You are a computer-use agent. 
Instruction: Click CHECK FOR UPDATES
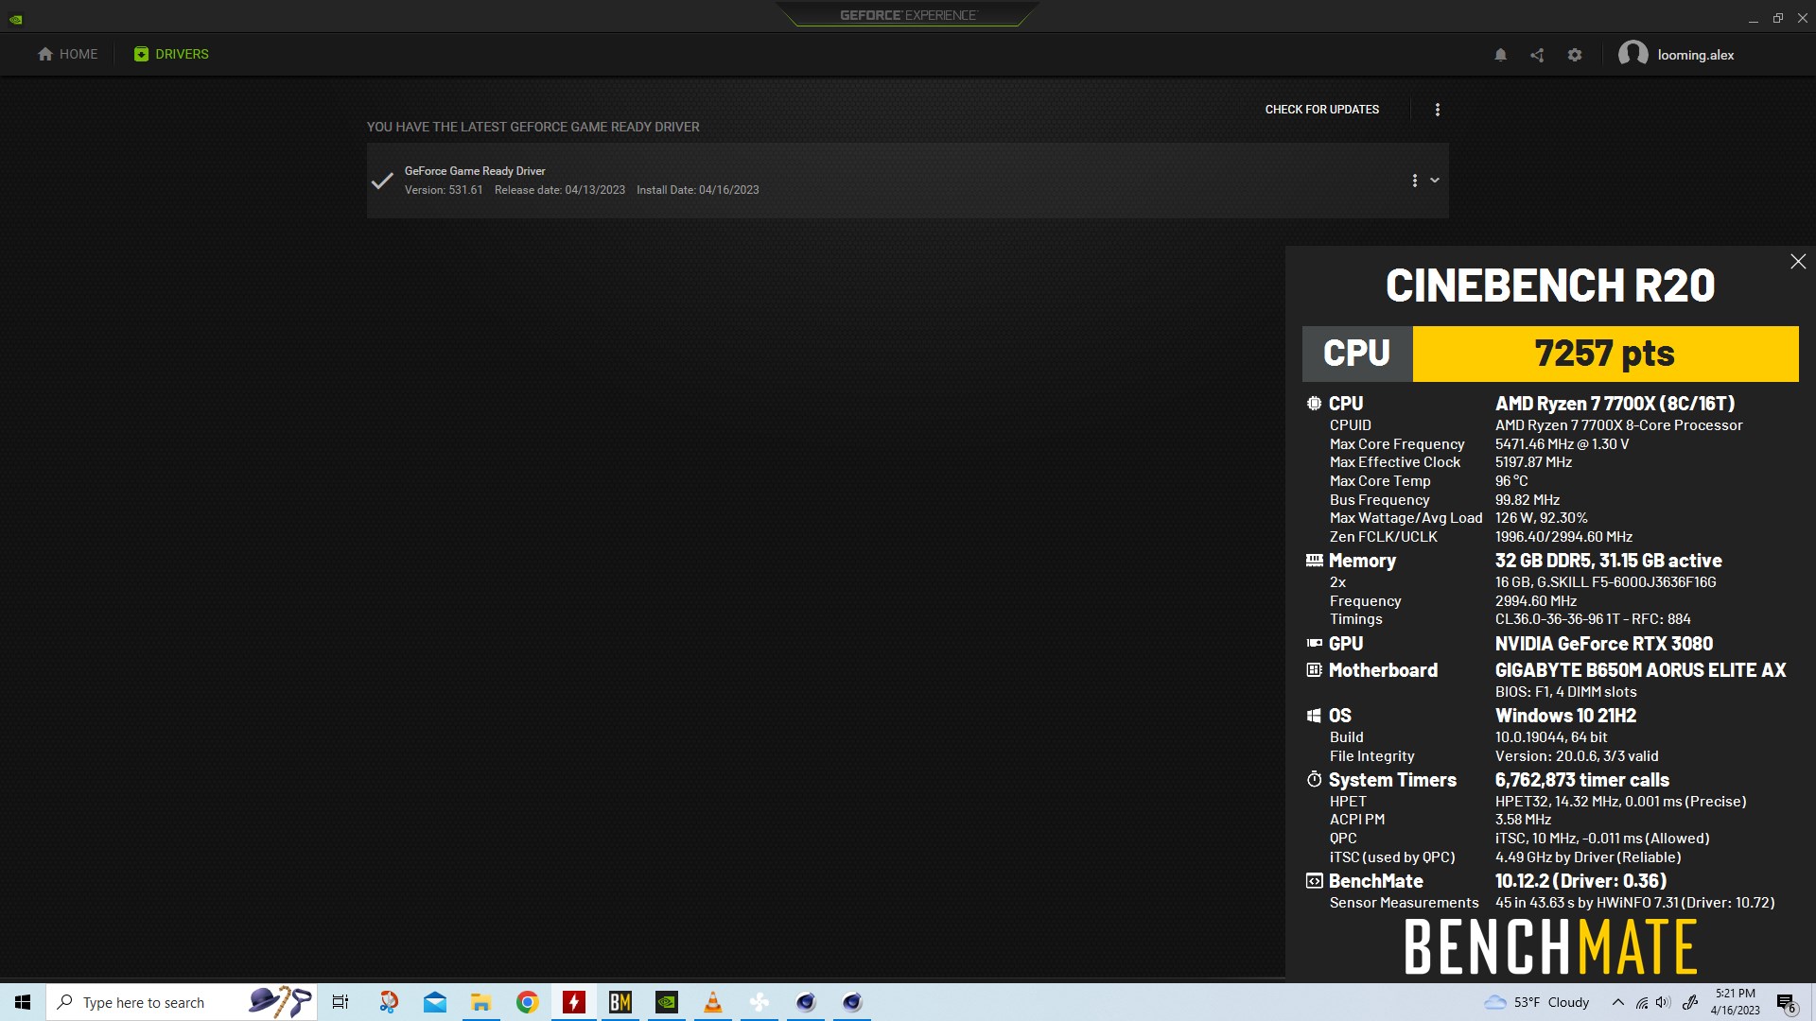[x=1321, y=110]
